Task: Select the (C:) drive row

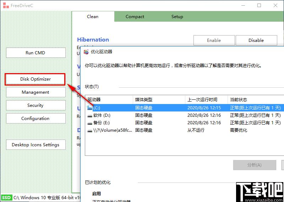Action: pos(184,108)
